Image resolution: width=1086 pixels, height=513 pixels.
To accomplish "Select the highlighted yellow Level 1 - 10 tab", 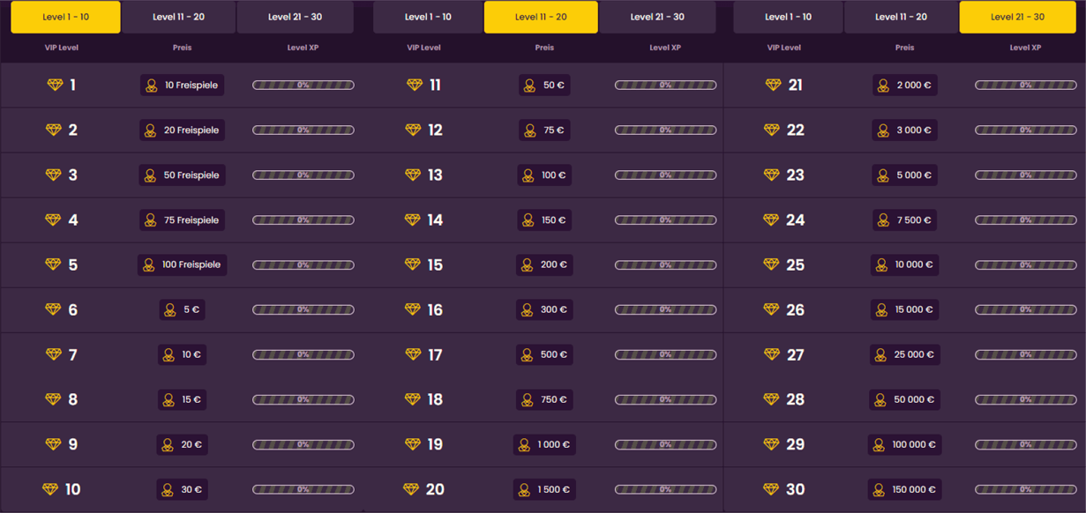I will coord(65,17).
